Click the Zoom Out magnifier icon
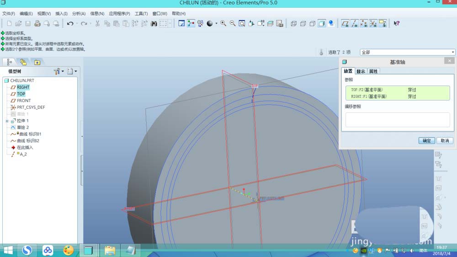457x257 pixels. click(x=233, y=23)
